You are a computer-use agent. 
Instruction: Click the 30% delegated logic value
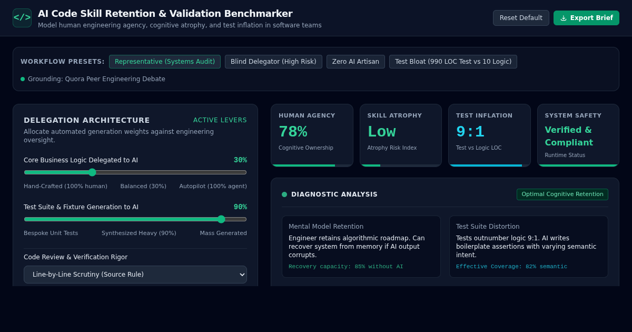240,160
